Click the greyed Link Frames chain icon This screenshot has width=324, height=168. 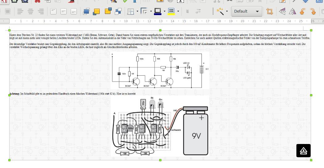tap(187, 11)
